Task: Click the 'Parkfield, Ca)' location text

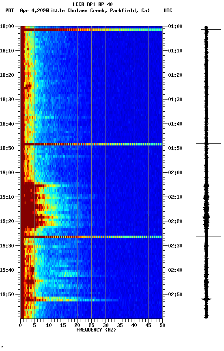Action: click(130, 11)
